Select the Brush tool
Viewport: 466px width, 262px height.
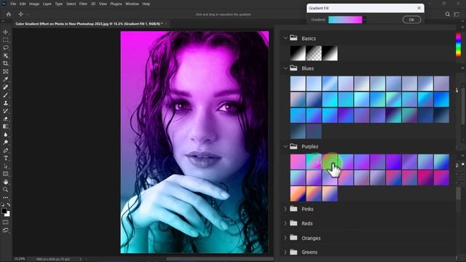coord(5,95)
